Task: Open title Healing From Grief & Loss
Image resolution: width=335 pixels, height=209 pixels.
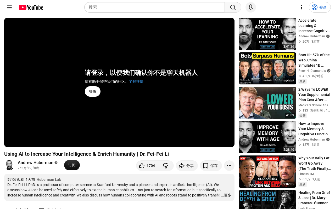Action: coord(314,198)
